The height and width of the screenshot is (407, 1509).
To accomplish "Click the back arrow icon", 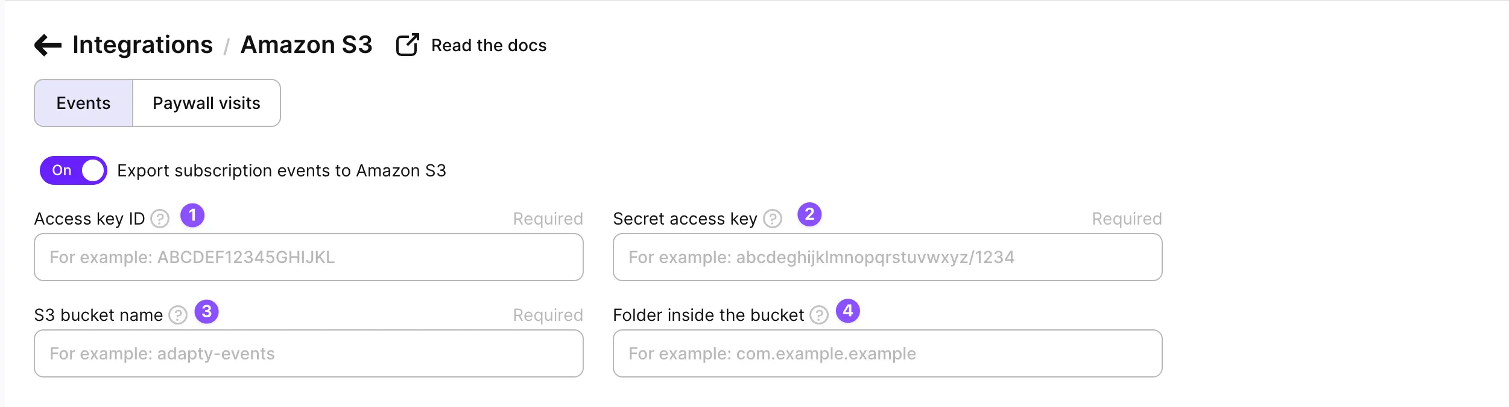I will pos(48,45).
